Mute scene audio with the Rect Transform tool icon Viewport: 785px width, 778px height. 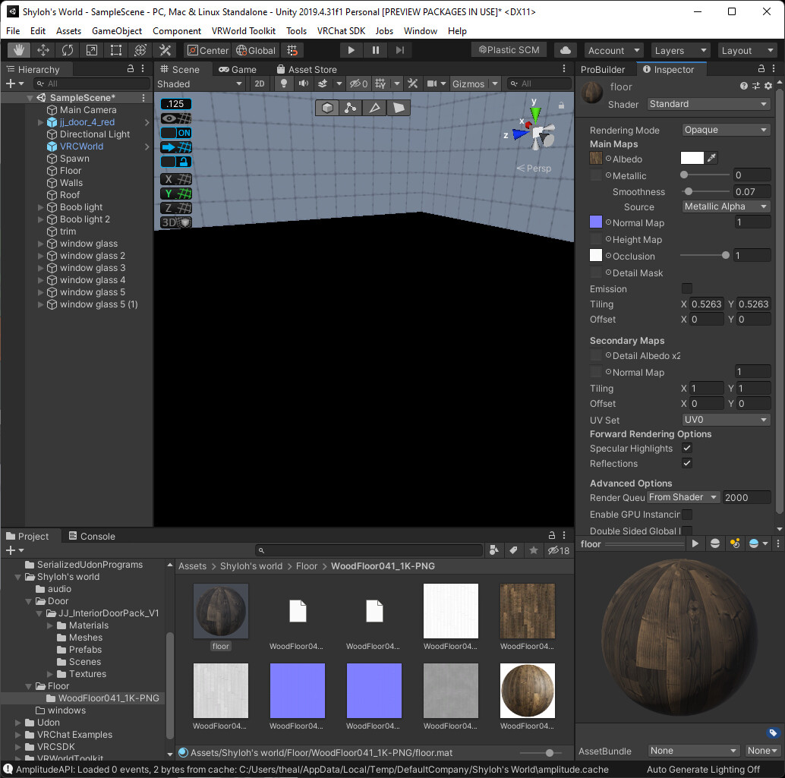(115, 50)
